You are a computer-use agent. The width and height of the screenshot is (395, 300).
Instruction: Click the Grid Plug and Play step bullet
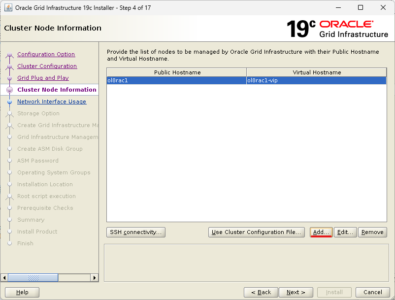(9, 78)
